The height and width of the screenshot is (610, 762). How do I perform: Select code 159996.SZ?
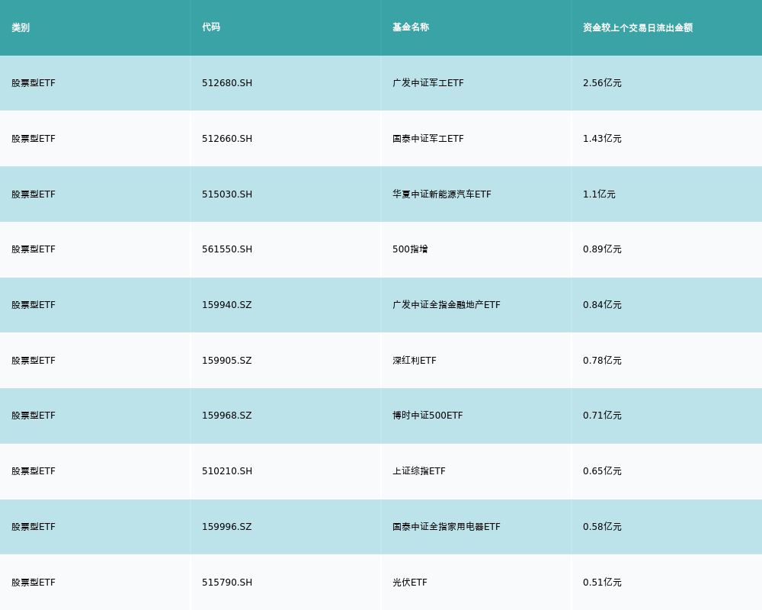point(227,527)
